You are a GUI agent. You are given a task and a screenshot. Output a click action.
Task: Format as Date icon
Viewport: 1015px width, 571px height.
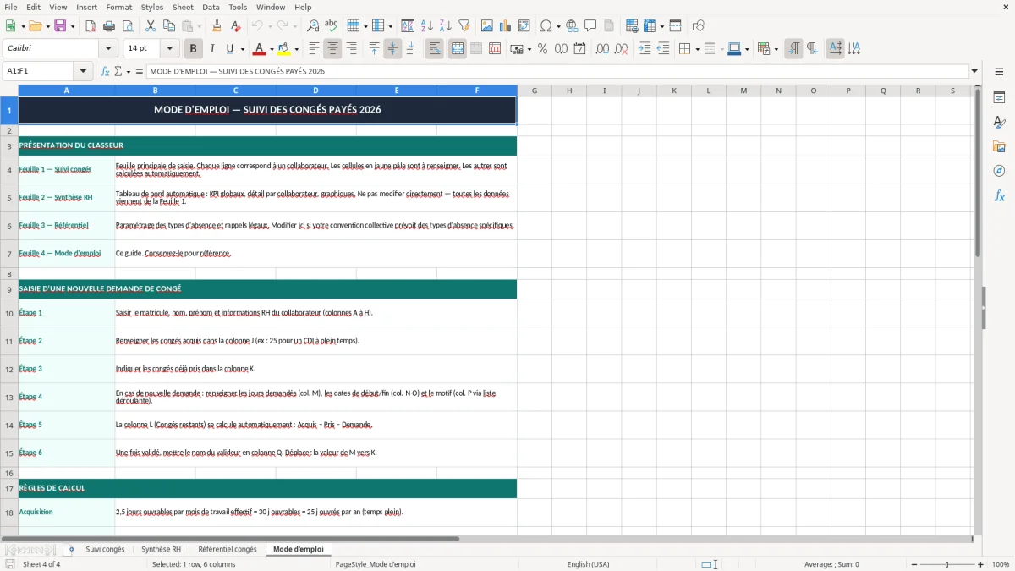point(579,49)
